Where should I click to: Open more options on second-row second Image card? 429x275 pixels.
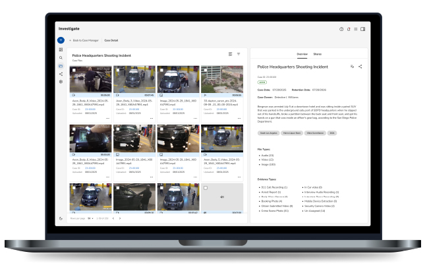tap(195, 177)
